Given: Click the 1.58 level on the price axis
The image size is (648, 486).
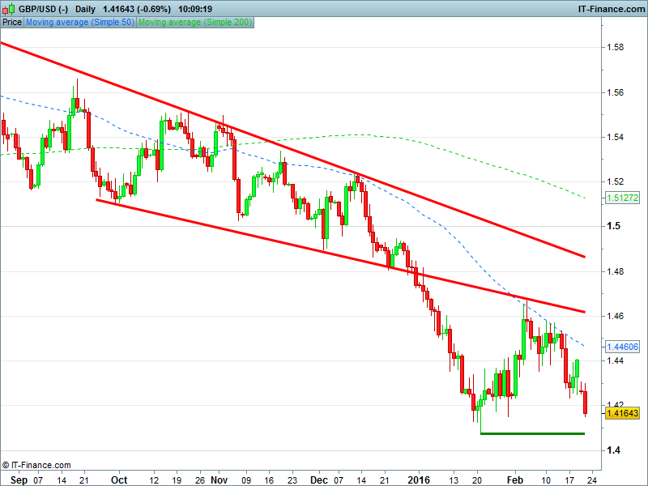Looking at the screenshot, I should click(x=617, y=48).
